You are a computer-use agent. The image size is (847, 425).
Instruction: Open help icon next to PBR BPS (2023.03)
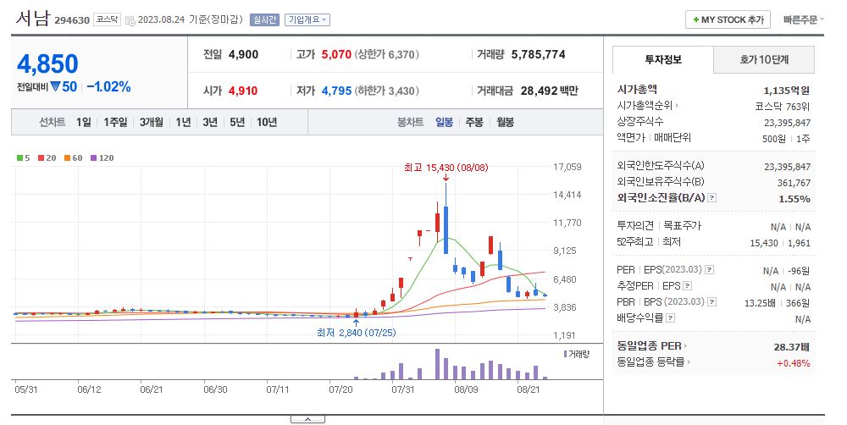(712, 302)
